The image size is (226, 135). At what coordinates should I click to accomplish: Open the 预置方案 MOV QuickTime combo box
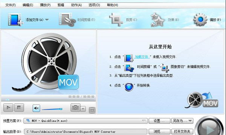point(86,121)
